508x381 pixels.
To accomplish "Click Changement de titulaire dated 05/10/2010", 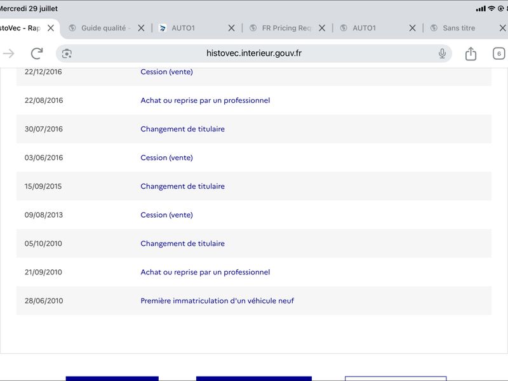I will (182, 244).
